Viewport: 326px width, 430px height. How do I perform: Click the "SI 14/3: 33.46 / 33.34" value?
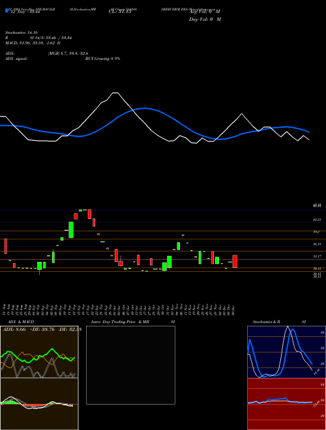51,38
